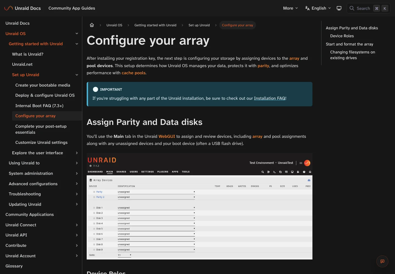
Task: Follow the parity link in intro
Action: pos(263,66)
